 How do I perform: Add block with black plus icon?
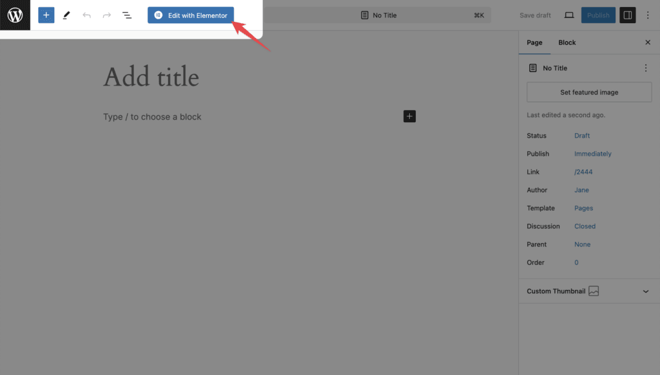409,116
